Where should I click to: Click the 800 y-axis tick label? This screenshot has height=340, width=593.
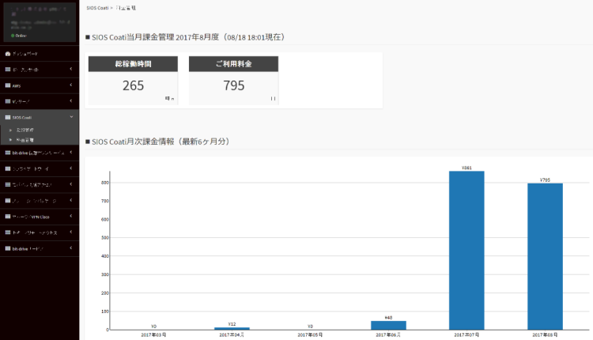105,183
